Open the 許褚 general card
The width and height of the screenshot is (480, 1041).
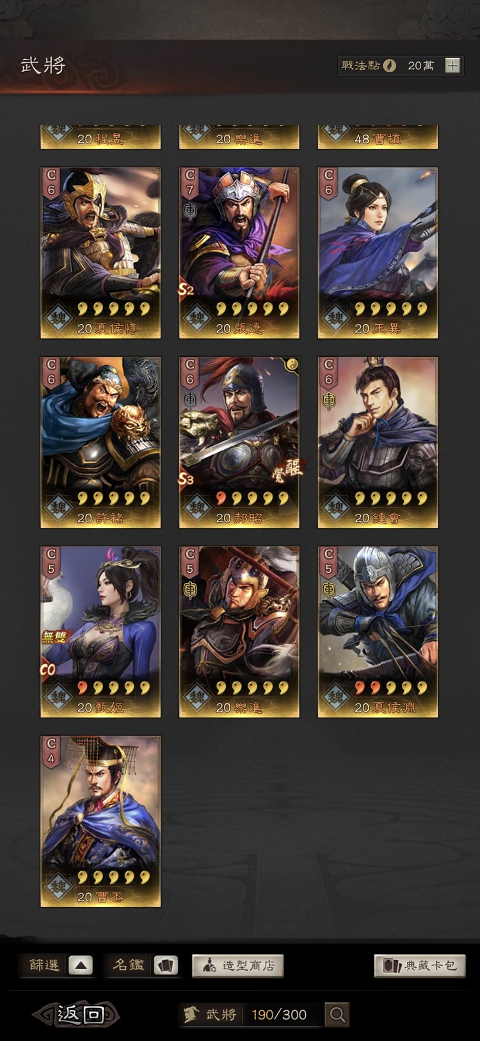coord(100,443)
